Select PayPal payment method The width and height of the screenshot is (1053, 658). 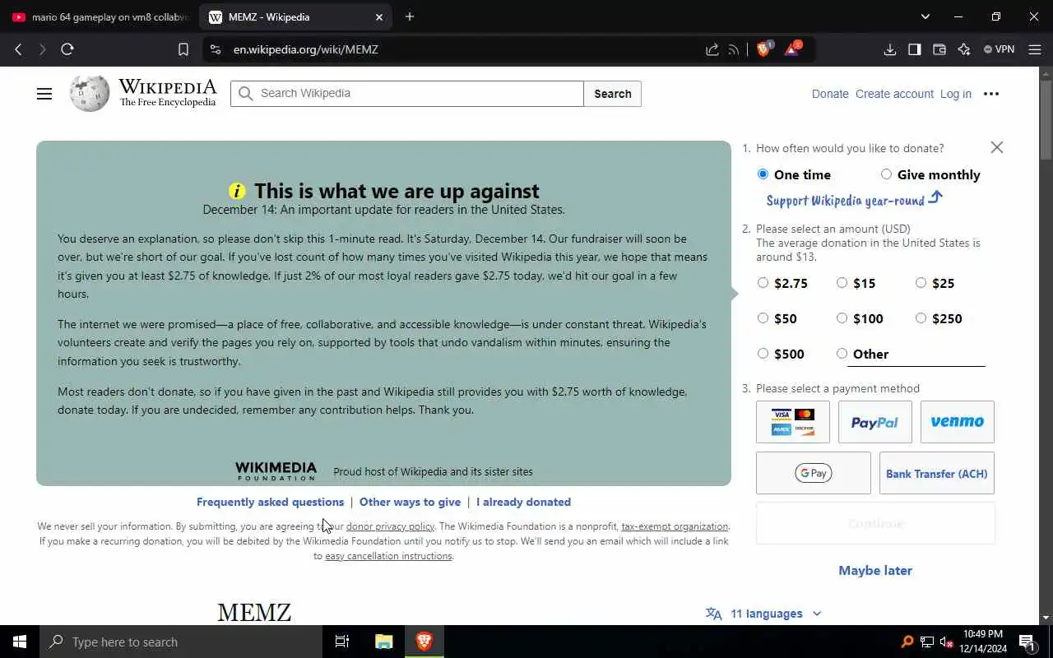click(x=875, y=422)
